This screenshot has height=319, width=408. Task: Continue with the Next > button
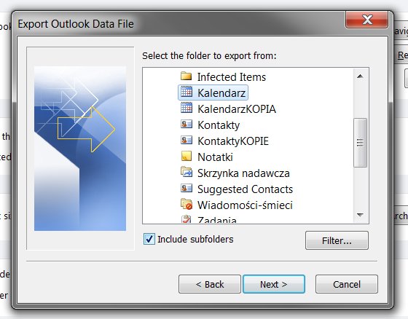(274, 284)
